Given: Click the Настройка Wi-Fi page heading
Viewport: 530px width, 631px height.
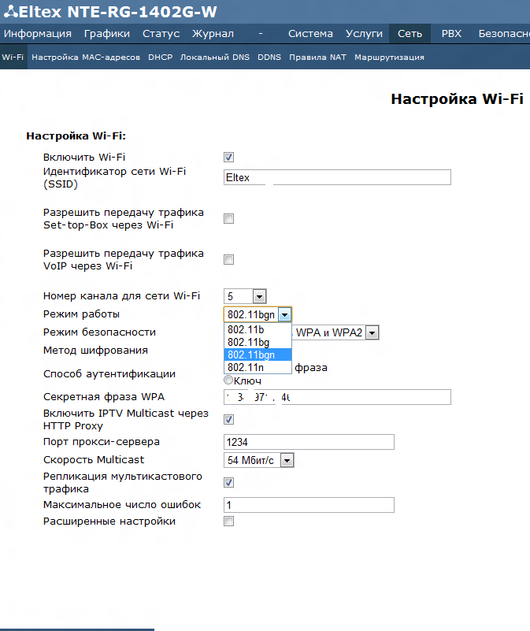Looking at the screenshot, I should click(x=458, y=99).
